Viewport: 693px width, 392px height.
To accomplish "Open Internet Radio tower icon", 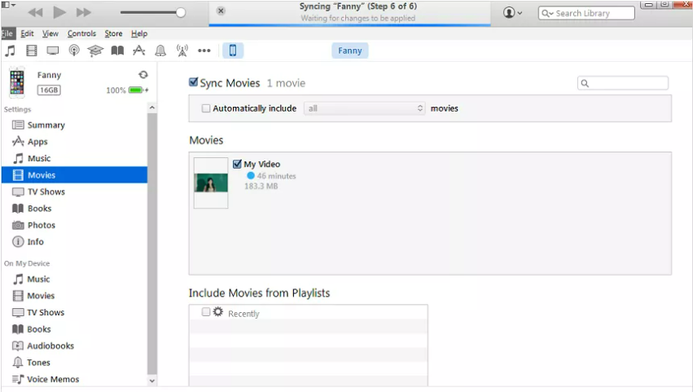I will (x=182, y=51).
